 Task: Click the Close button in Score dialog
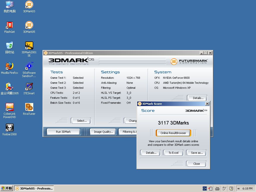[x=196, y=164]
